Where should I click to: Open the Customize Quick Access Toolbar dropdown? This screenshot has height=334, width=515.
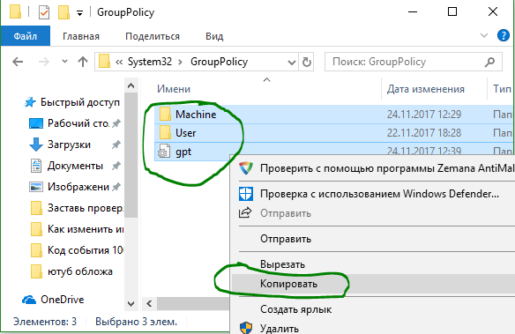pyautogui.click(x=80, y=13)
